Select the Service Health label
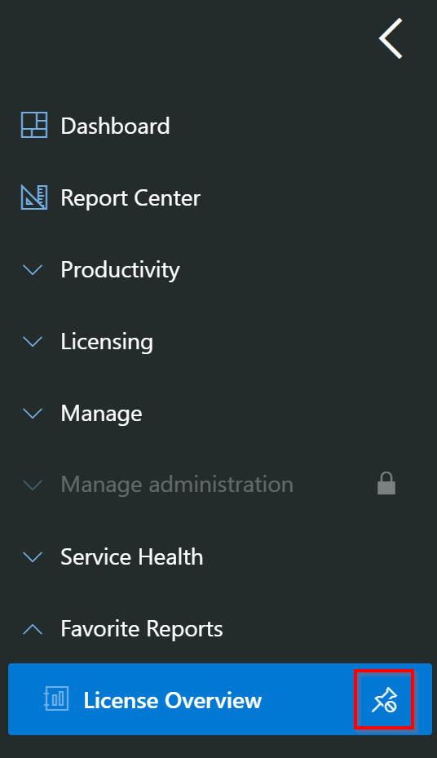 point(132,557)
